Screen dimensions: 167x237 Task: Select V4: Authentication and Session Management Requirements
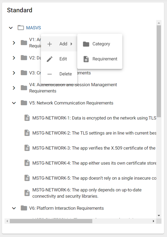[x=73, y=88]
